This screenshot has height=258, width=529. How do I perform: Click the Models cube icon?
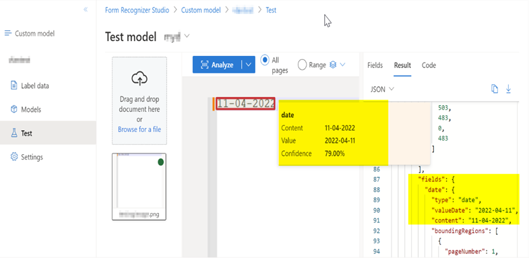pos(14,109)
